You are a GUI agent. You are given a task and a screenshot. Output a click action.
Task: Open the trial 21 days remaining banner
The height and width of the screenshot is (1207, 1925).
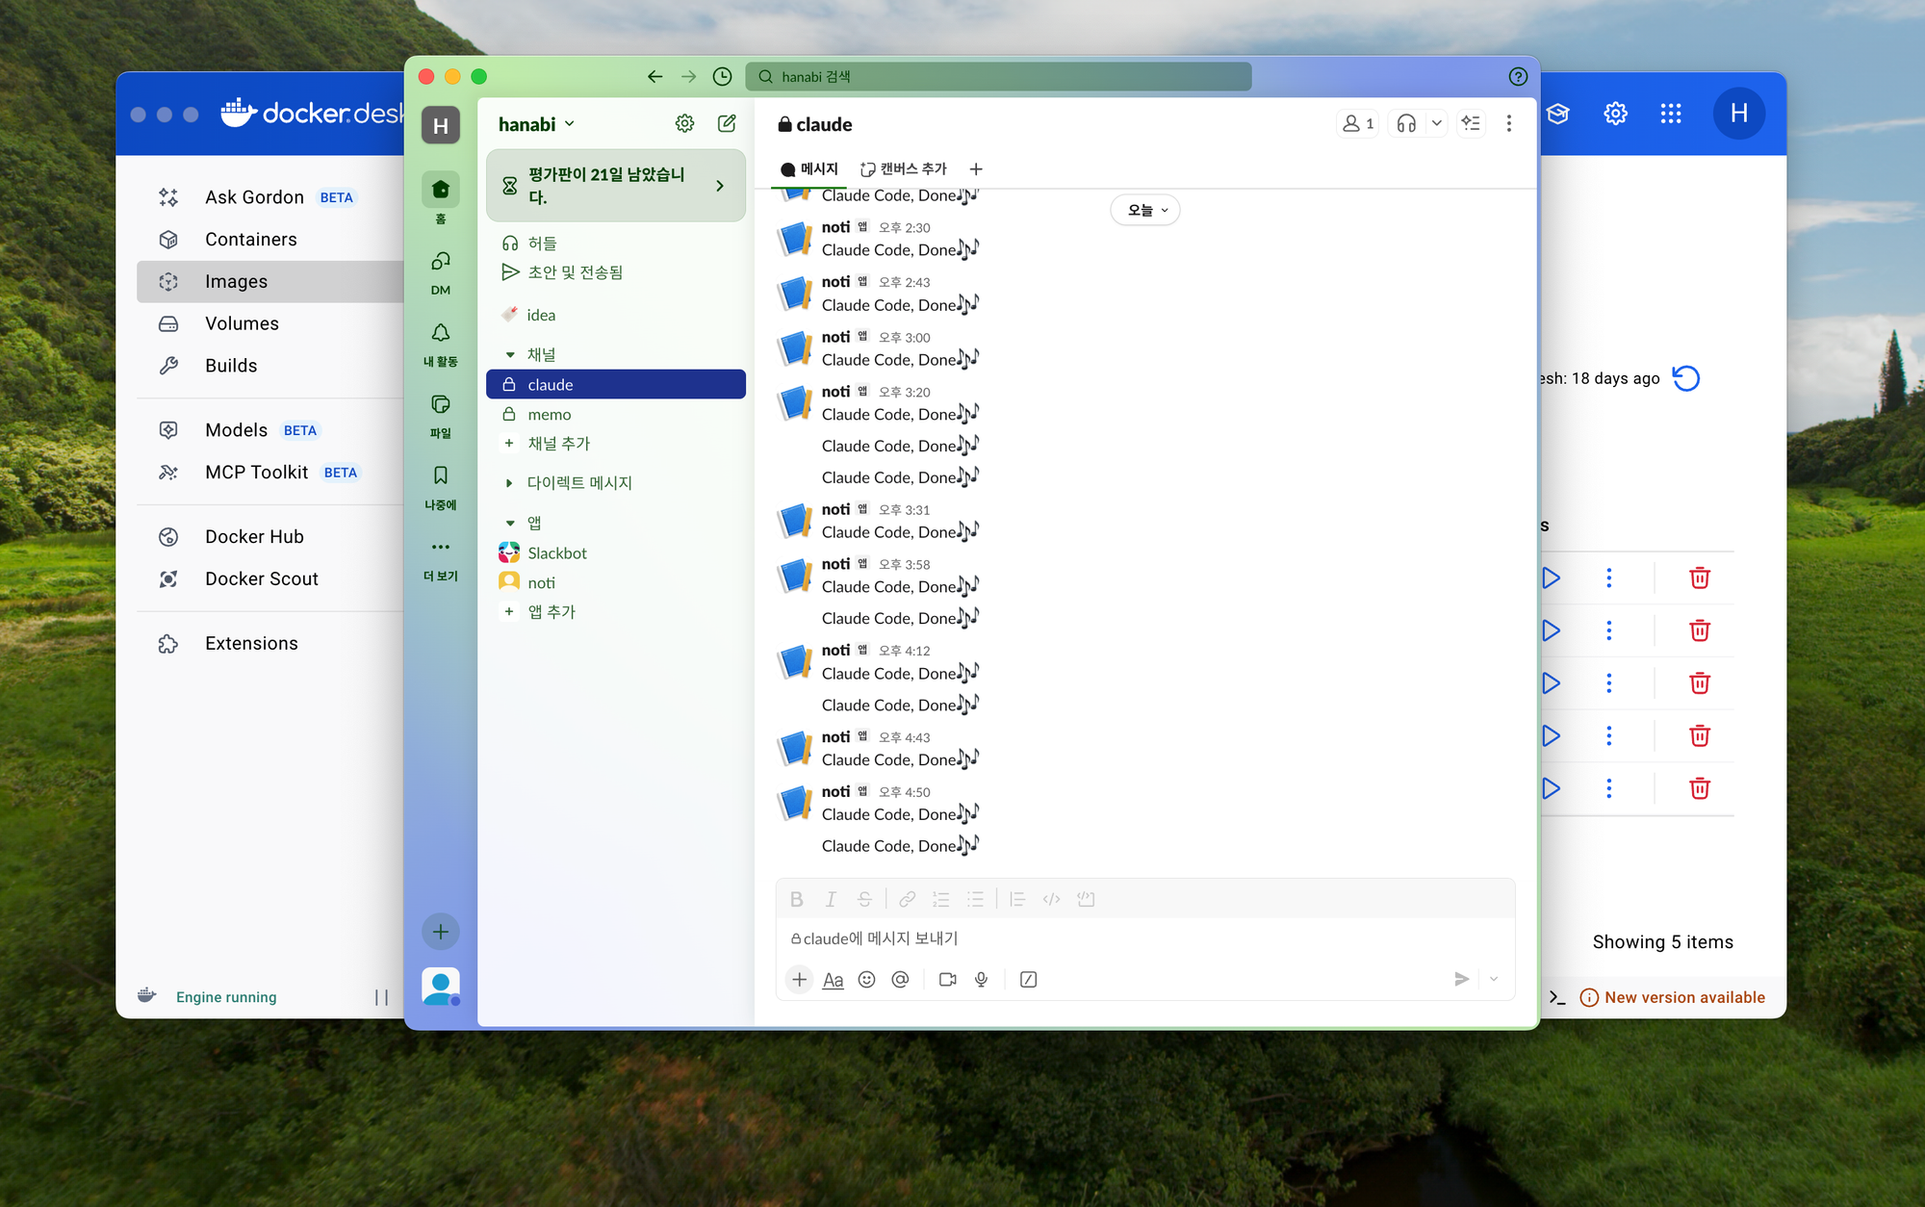coord(616,186)
